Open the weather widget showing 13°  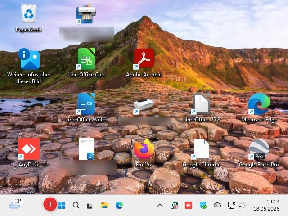pos(15,204)
